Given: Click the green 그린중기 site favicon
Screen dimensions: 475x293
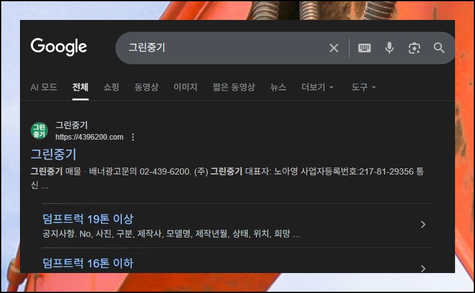Looking at the screenshot, I should (x=39, y=131).
